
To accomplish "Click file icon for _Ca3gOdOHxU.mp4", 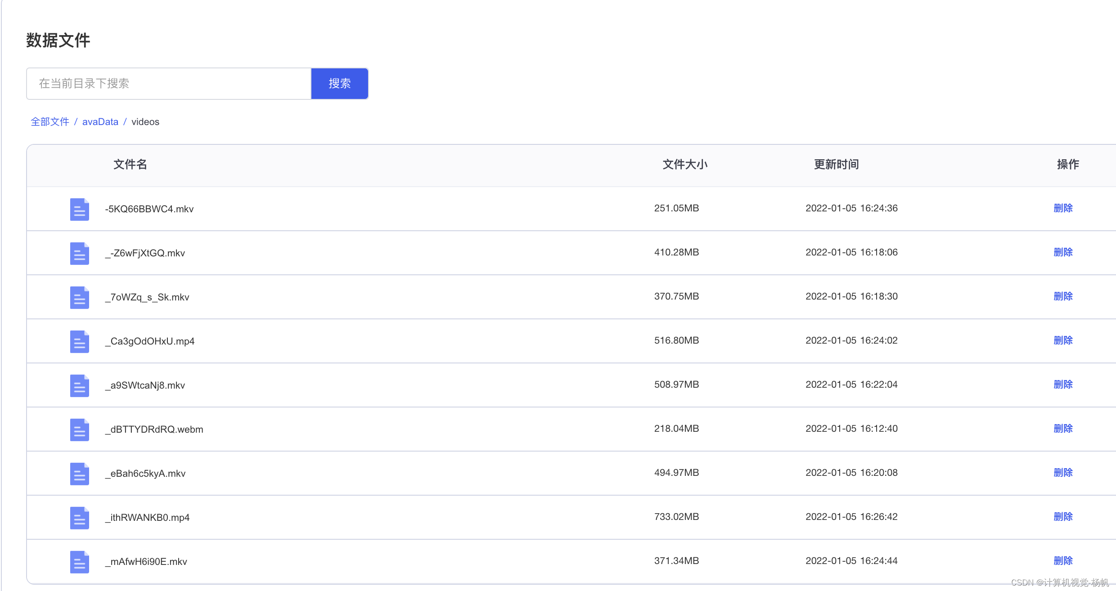I will [79, 341].
